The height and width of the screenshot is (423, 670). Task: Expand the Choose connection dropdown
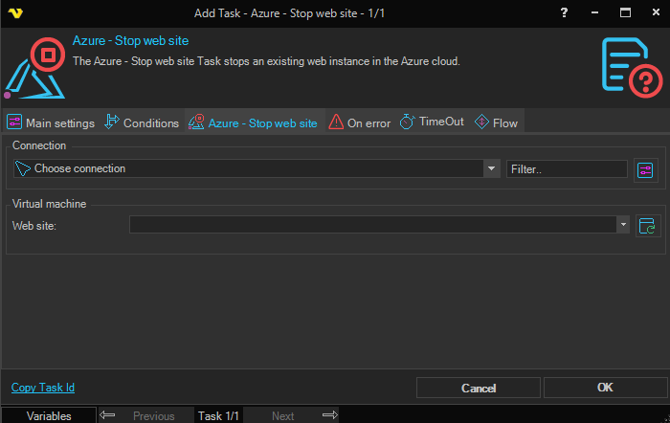click(x=492, y=169)
